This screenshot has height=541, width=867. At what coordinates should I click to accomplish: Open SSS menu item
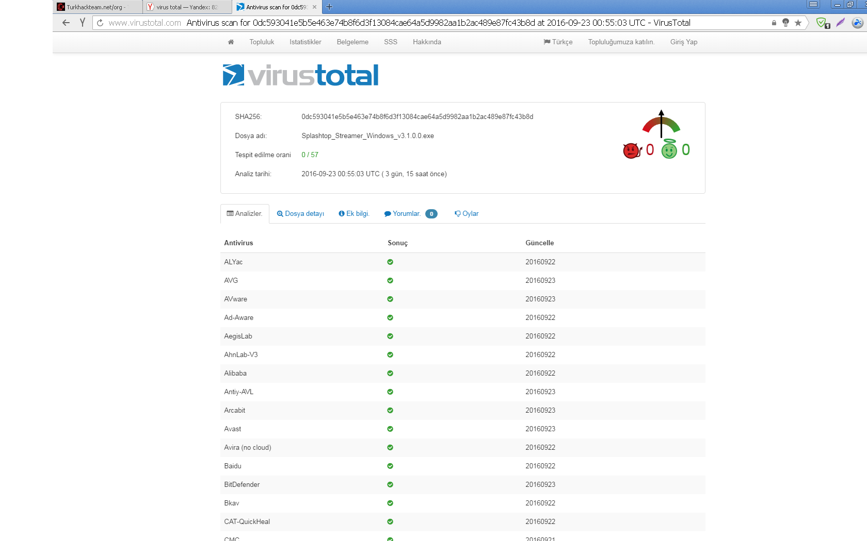[391, 42]
